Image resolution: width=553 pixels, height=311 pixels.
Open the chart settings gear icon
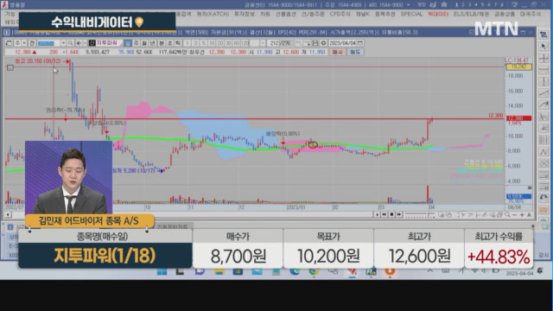pyautogui.click(x=323, y=43)
